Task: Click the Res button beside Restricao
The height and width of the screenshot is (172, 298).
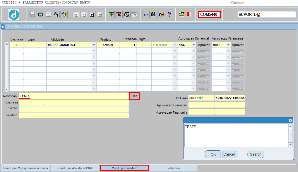Action: (x=134, y=96)
